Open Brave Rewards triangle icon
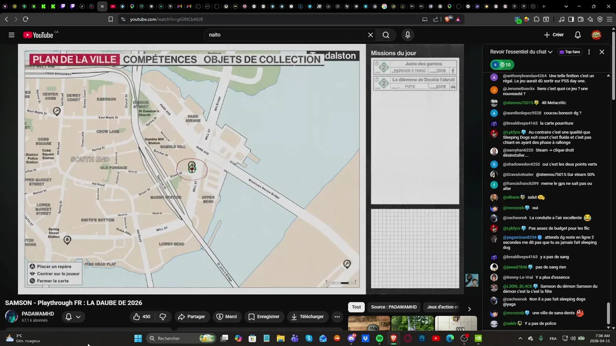Image resolution: width=616 pixels, height=346 pixels. pos(458,19)
